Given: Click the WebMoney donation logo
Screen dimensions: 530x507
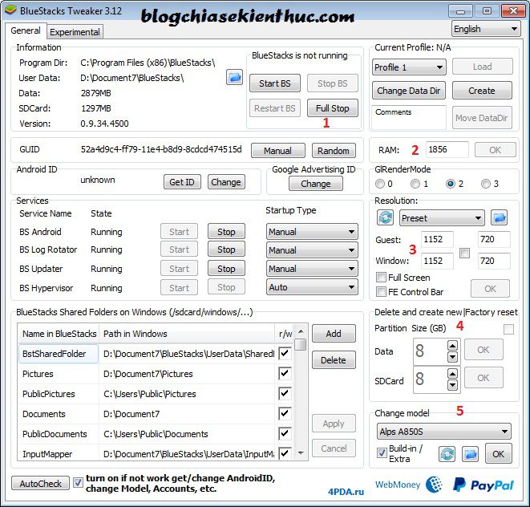Looking at the screenshot, I should [x=408, y=485].
